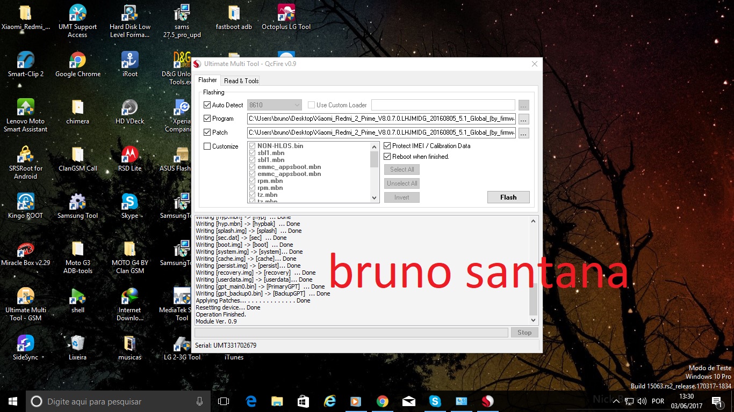Image resolution: width=734 pixels, height=412 pixels.
Task: Click the flashing progress bar
Action: coord(351,333)
